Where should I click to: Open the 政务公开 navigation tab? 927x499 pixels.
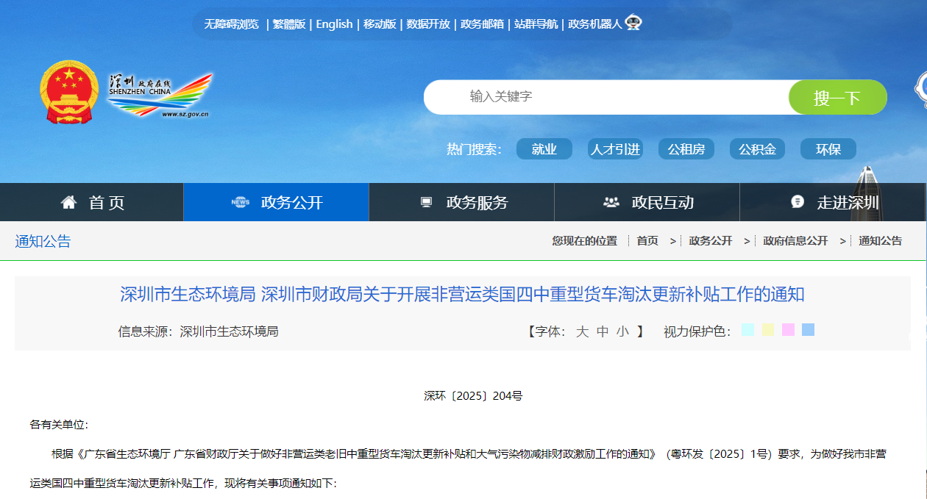click(291, 203)
